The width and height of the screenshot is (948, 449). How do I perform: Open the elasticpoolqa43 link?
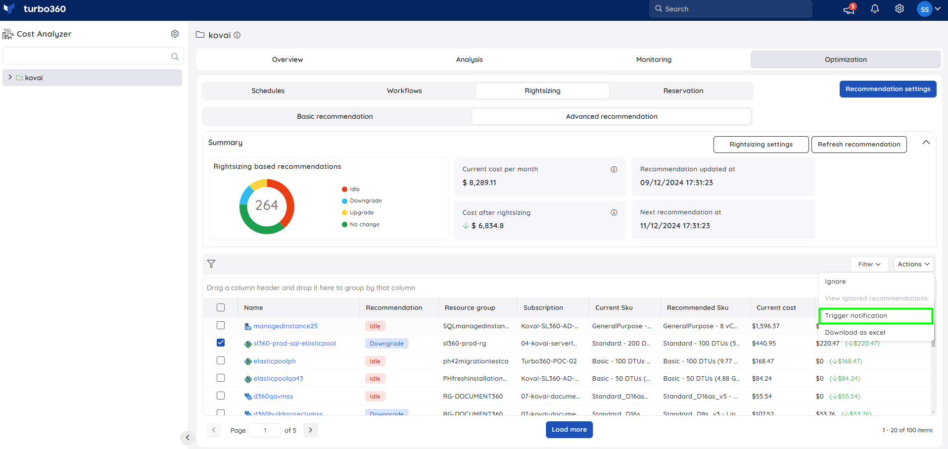pyautogui.click(x=278, y=379)
